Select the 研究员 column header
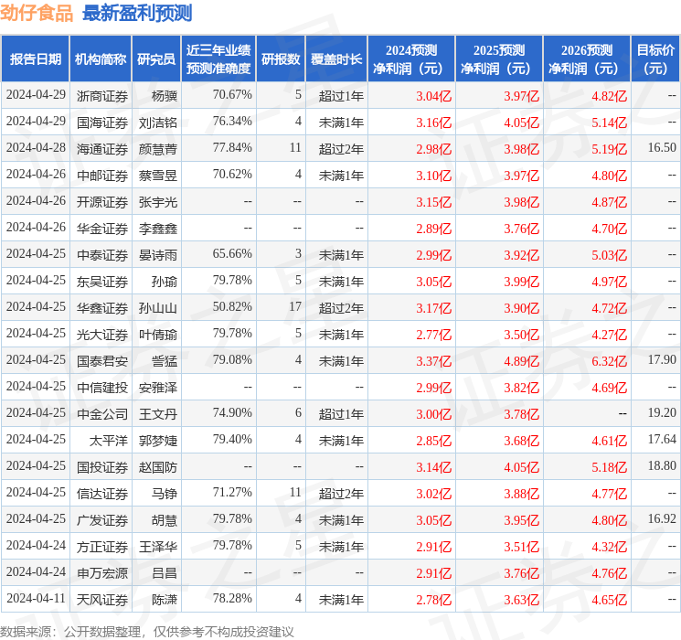This screenshot has height=640, width=681. (x=156, y=59)
